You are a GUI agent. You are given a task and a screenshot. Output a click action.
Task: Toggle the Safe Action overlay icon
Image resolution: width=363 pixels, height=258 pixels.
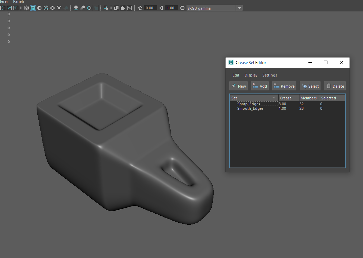[x=9, y=8]
